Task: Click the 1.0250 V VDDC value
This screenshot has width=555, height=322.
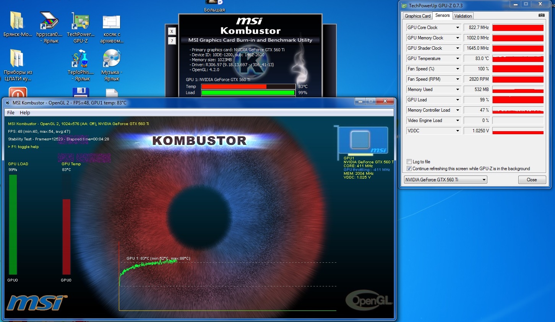Action: pyautogui.click(x=477, y=131)
